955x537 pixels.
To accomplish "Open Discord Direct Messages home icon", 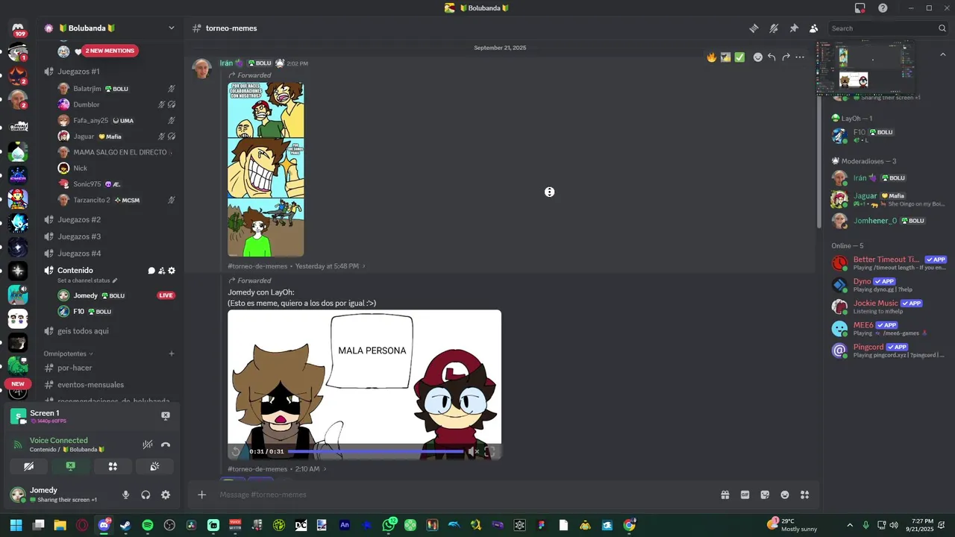I will (x=18, y=28).
